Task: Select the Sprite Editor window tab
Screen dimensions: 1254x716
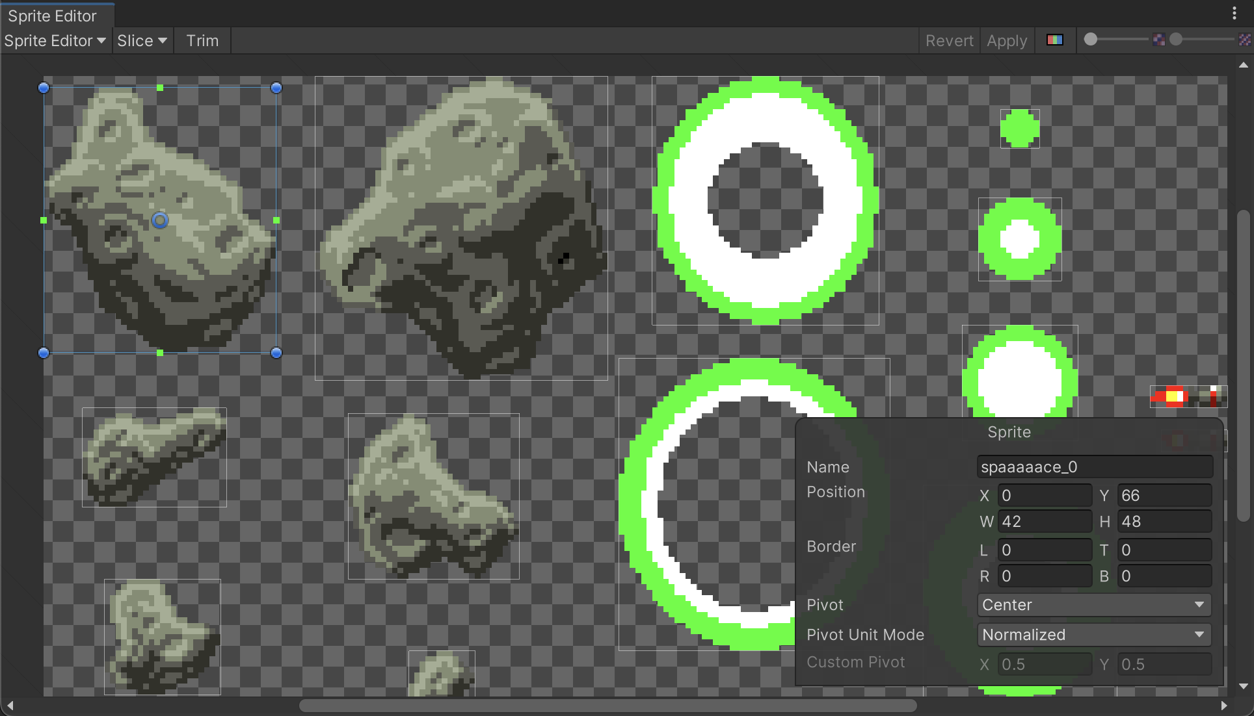Action: click(x=53, y=16)
